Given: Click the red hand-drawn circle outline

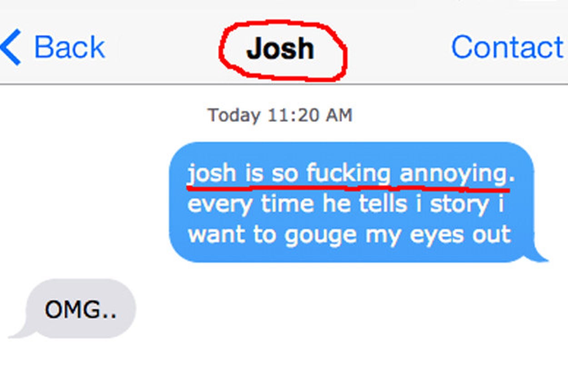Looking at the screenshot, I should pyautogui.click(x=283, y=51).
